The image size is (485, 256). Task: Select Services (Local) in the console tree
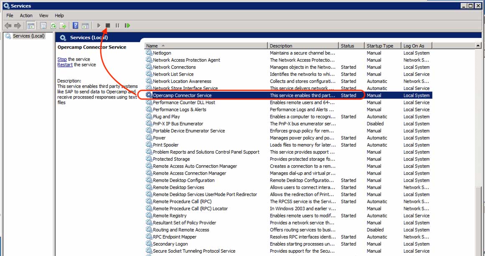(x=28, y=36)
